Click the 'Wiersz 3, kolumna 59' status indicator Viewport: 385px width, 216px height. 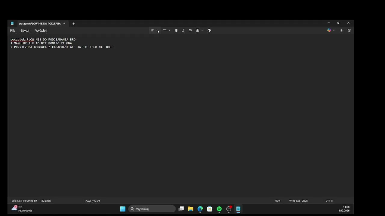tap(24, 201)
